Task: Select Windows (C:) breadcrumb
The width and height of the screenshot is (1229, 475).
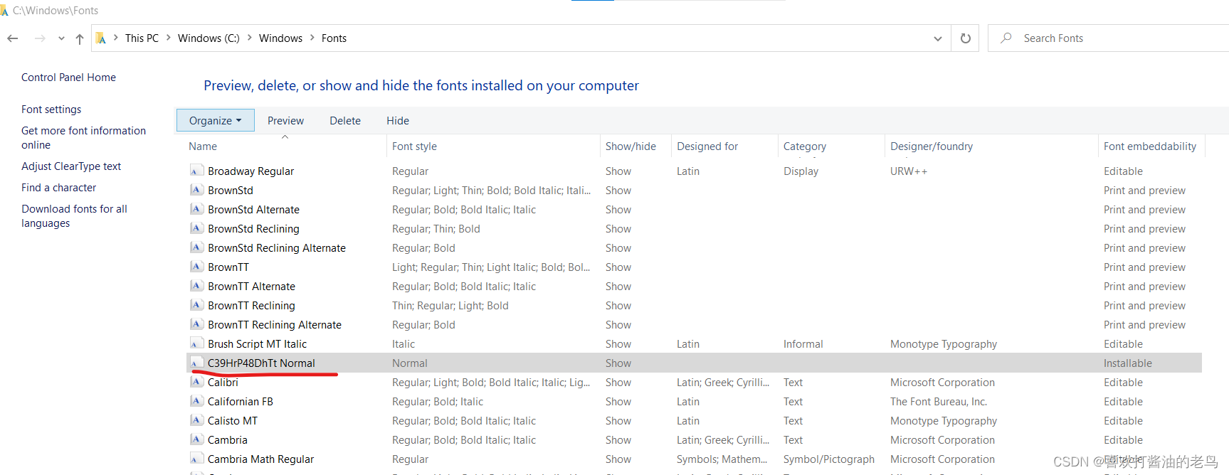Action: click(x=209, y=38)
